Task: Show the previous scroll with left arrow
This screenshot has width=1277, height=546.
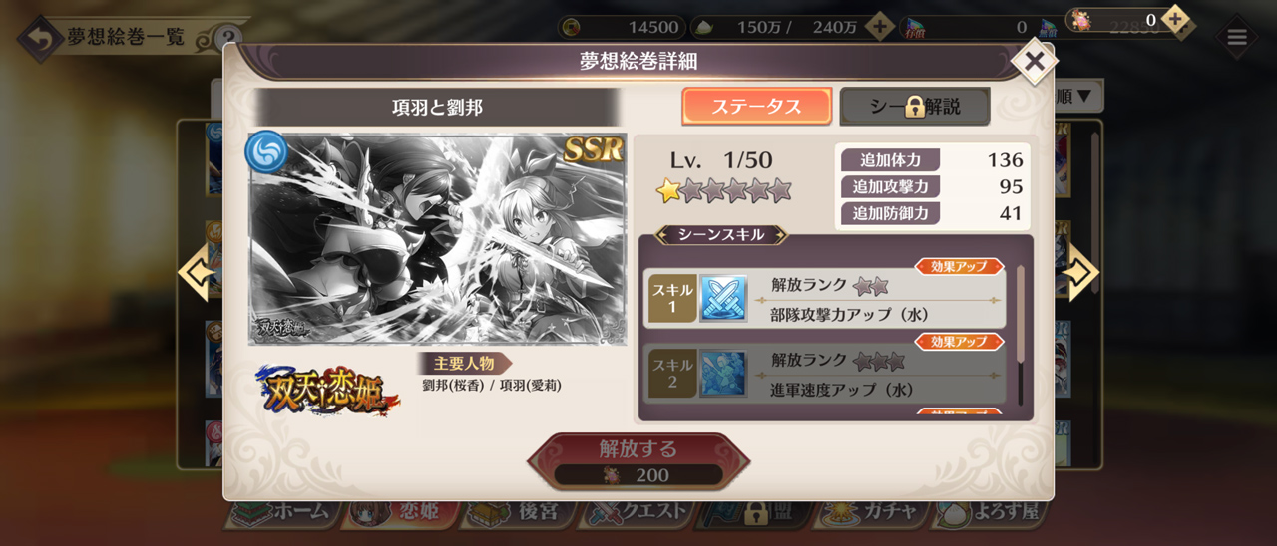Action: (x=197, y=271)
